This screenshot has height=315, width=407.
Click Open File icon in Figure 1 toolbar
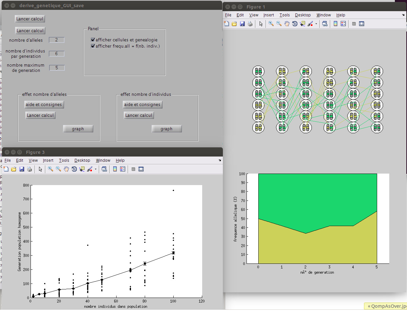(234, 24)
